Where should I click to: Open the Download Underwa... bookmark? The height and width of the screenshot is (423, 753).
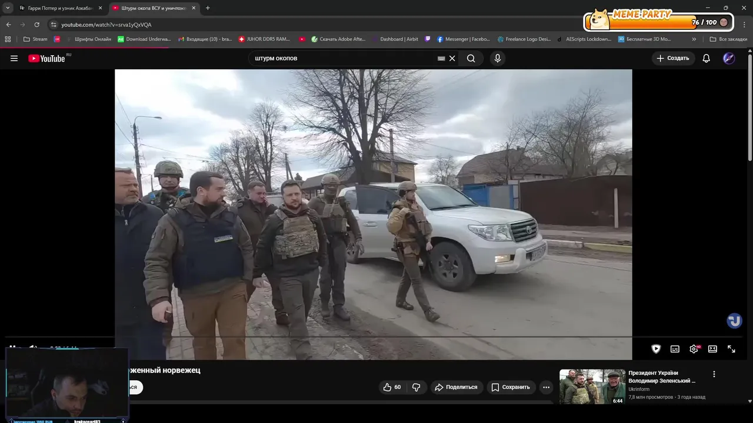pos(144,39)
